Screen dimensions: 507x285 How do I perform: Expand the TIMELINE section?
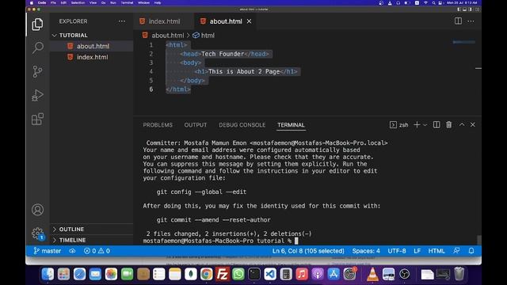click(92, 240)
